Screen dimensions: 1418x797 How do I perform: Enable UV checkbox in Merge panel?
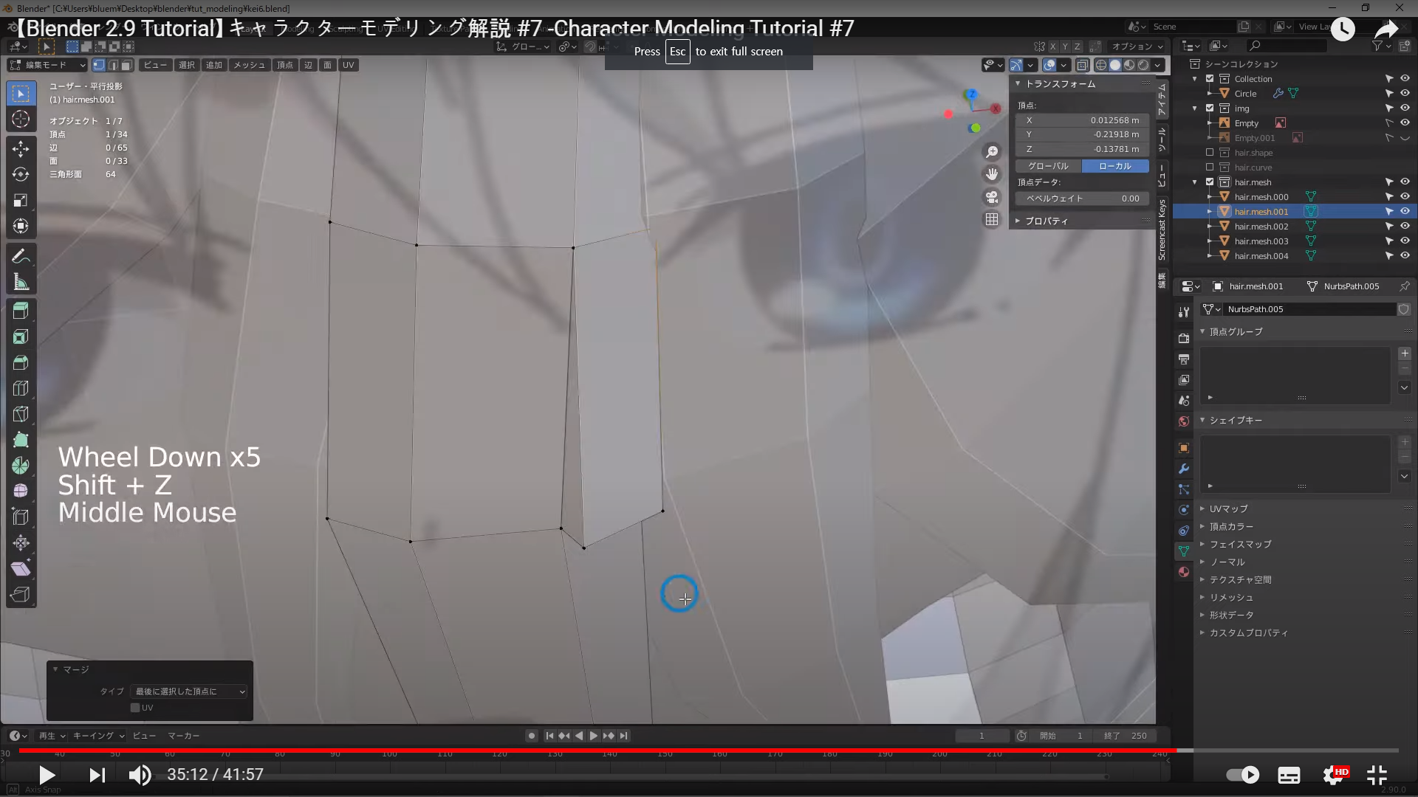pyautogui.click(x=135, y=708)
